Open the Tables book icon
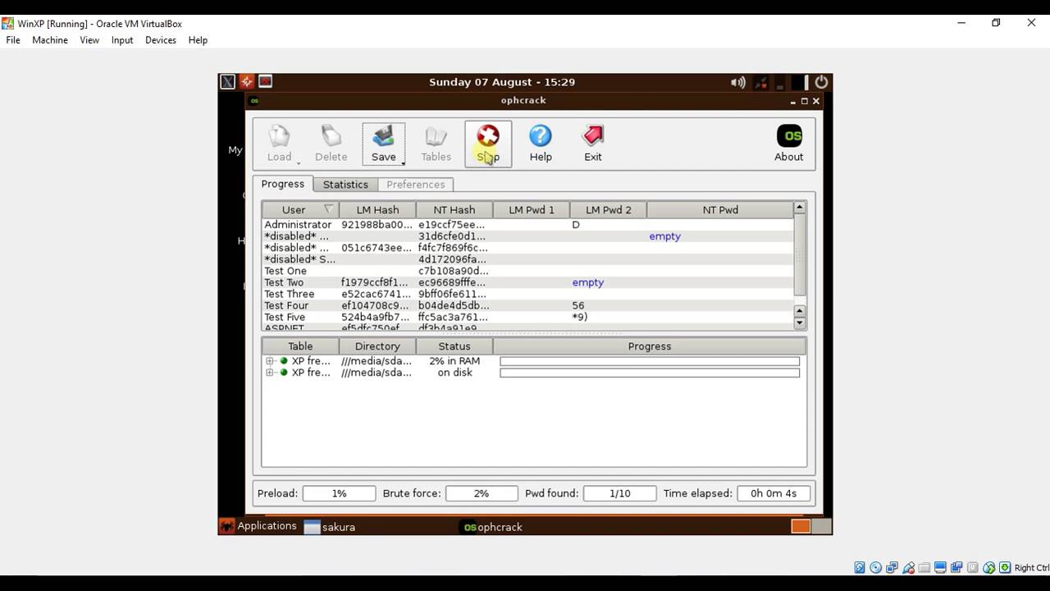 pos(436,136)
